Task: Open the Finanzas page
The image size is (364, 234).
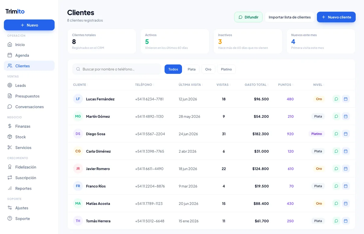Action: (x=29, y=126)
